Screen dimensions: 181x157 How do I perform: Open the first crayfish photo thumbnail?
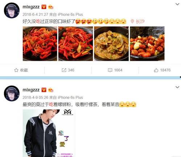(x=40, y=44)
